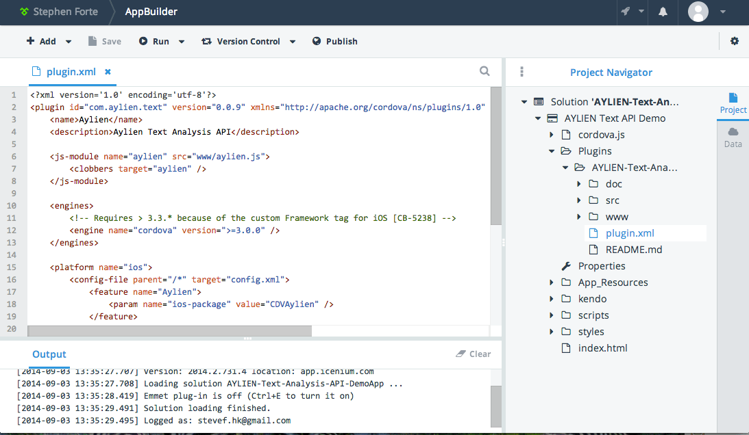Click the Publish globe button
749x435 pixels.
tap(335, 42)
